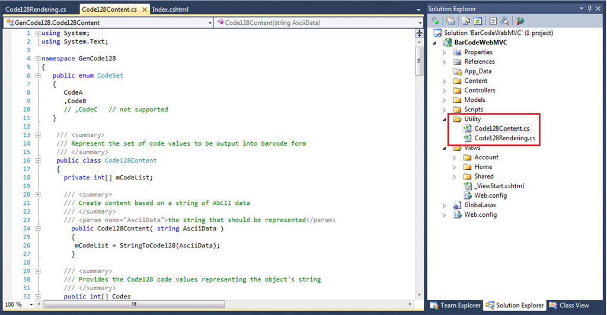Click the vertical scrollbar thumb in editor
Viewport: 607px width, 315px height.
pyautogui.click(x=419, y=61)
